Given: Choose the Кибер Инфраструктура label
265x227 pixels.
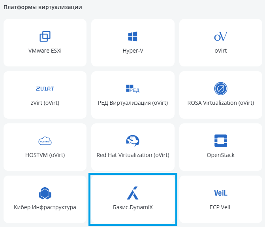Looking at the screenshot, I should tap(45, 207).
